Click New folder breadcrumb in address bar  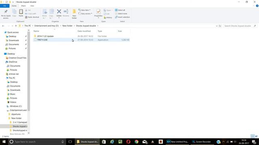[68, 26]
